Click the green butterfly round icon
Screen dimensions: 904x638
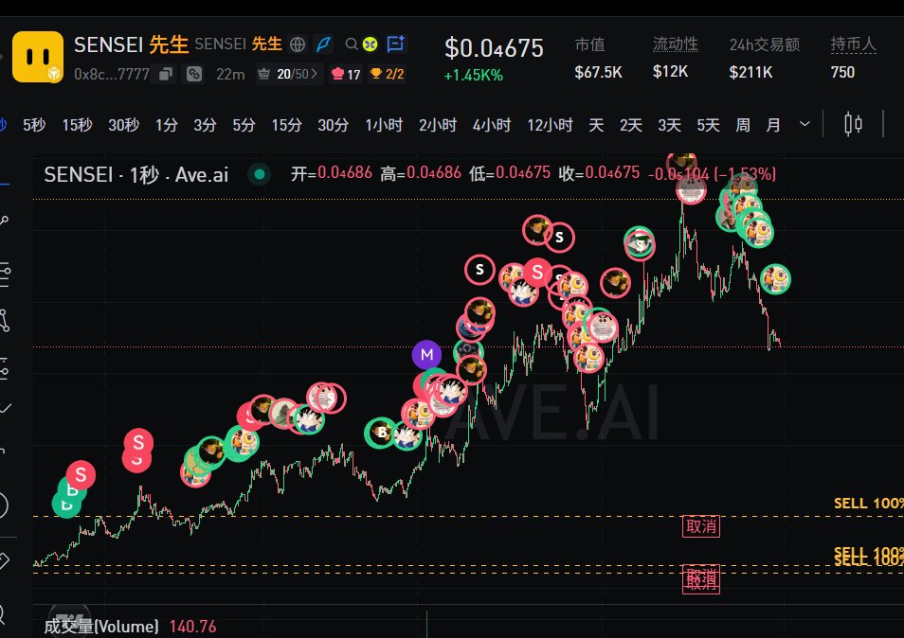coord(371,44)
